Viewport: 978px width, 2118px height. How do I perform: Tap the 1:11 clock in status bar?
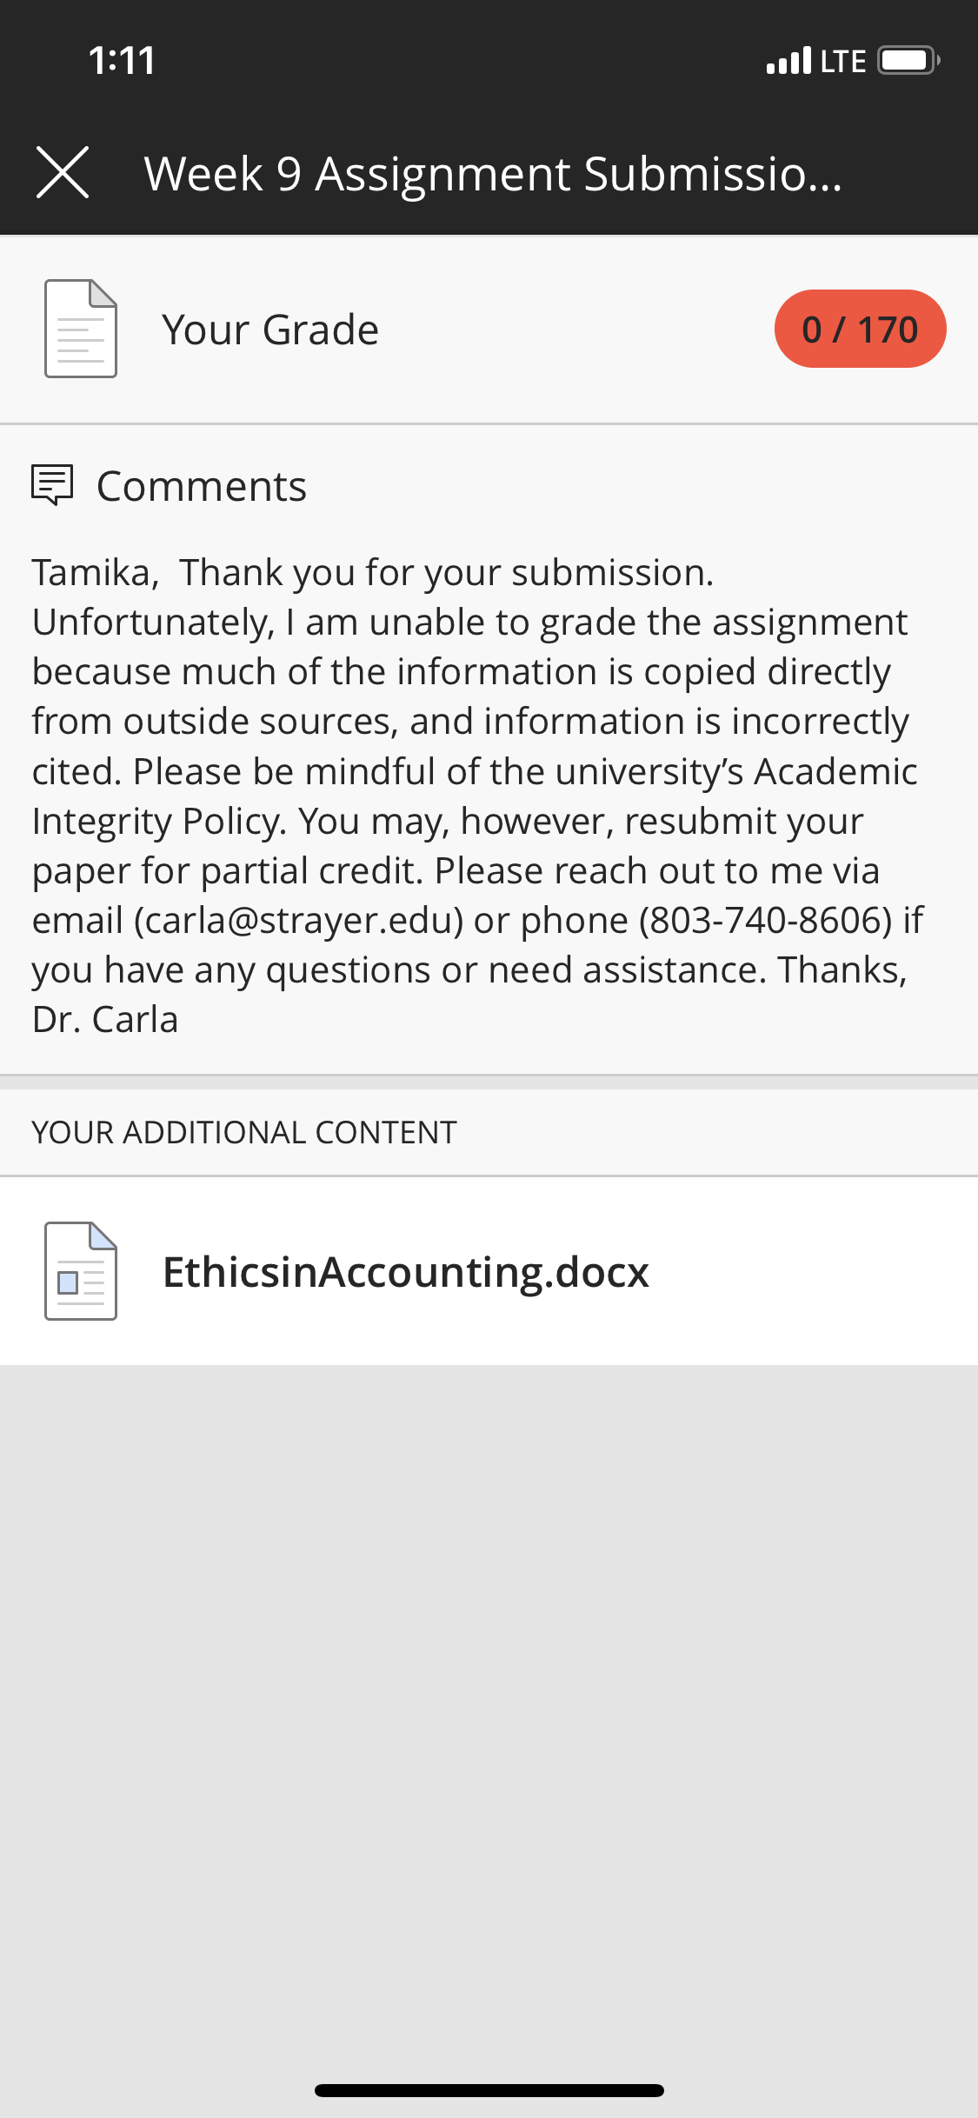point(122,61)
